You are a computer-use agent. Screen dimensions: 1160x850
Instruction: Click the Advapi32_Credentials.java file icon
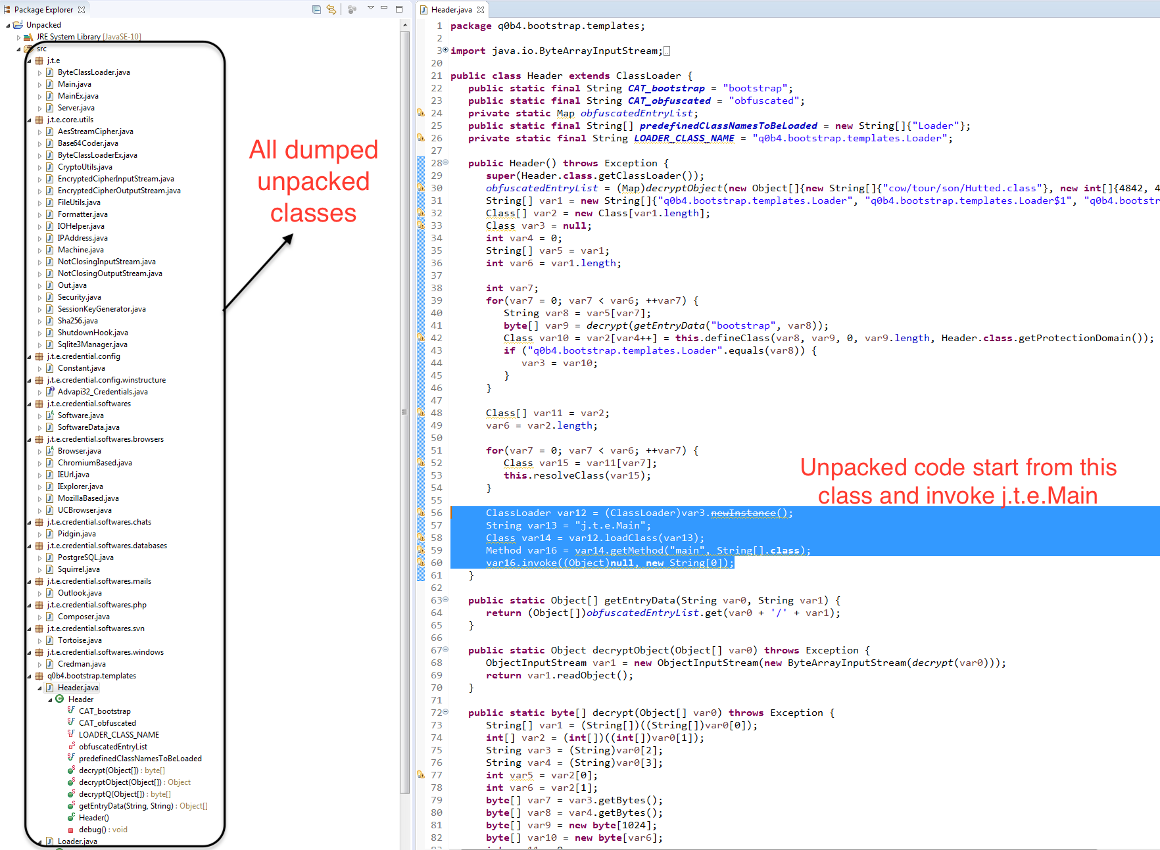[49, 392]
